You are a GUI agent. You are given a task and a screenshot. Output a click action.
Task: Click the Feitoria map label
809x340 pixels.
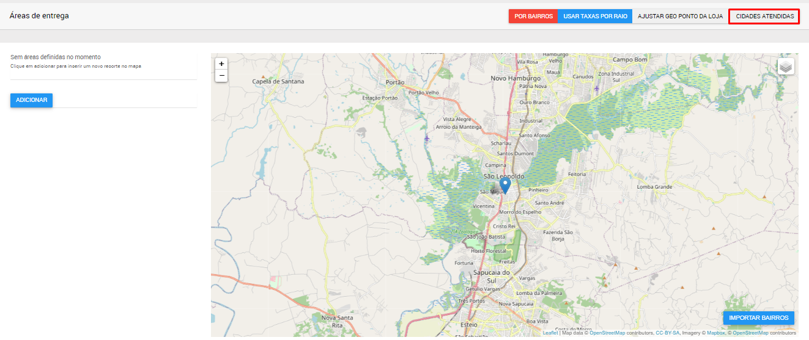tap(577, 174)
